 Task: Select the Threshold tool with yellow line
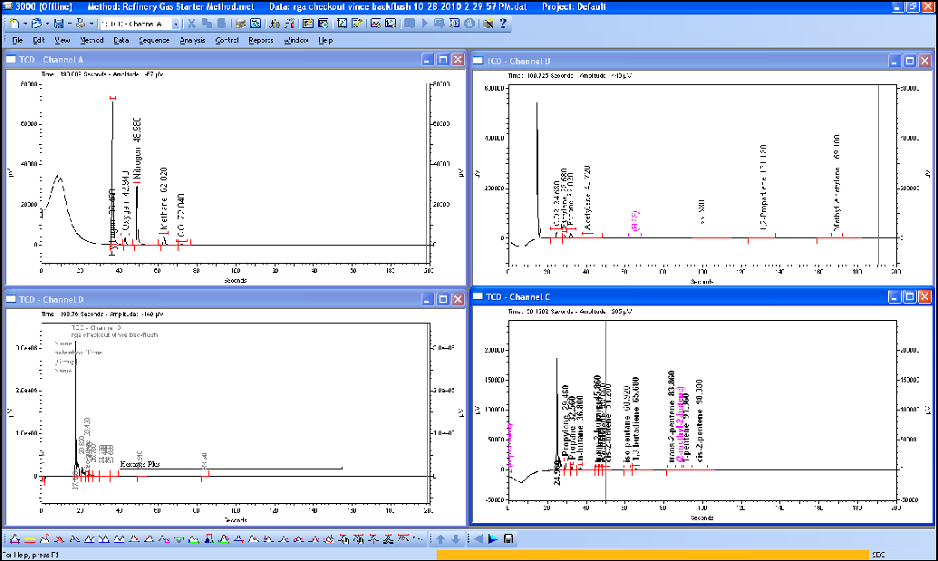click(30, 539)
